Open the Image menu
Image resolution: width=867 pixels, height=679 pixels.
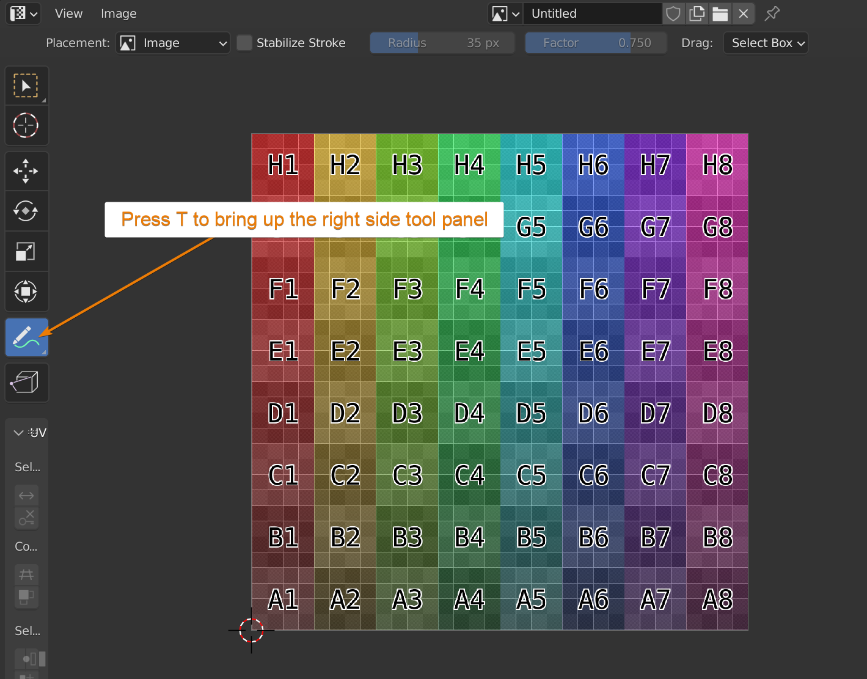pyautogui.click(x=119, y=13)
